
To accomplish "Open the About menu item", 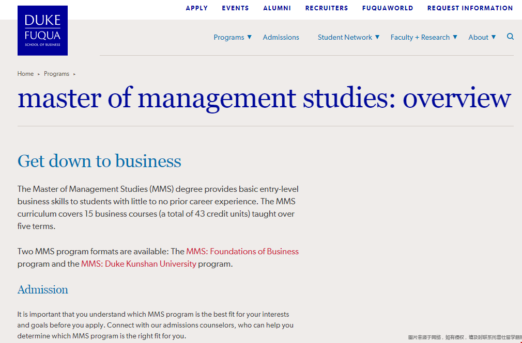I will click(x=479, y=37).
